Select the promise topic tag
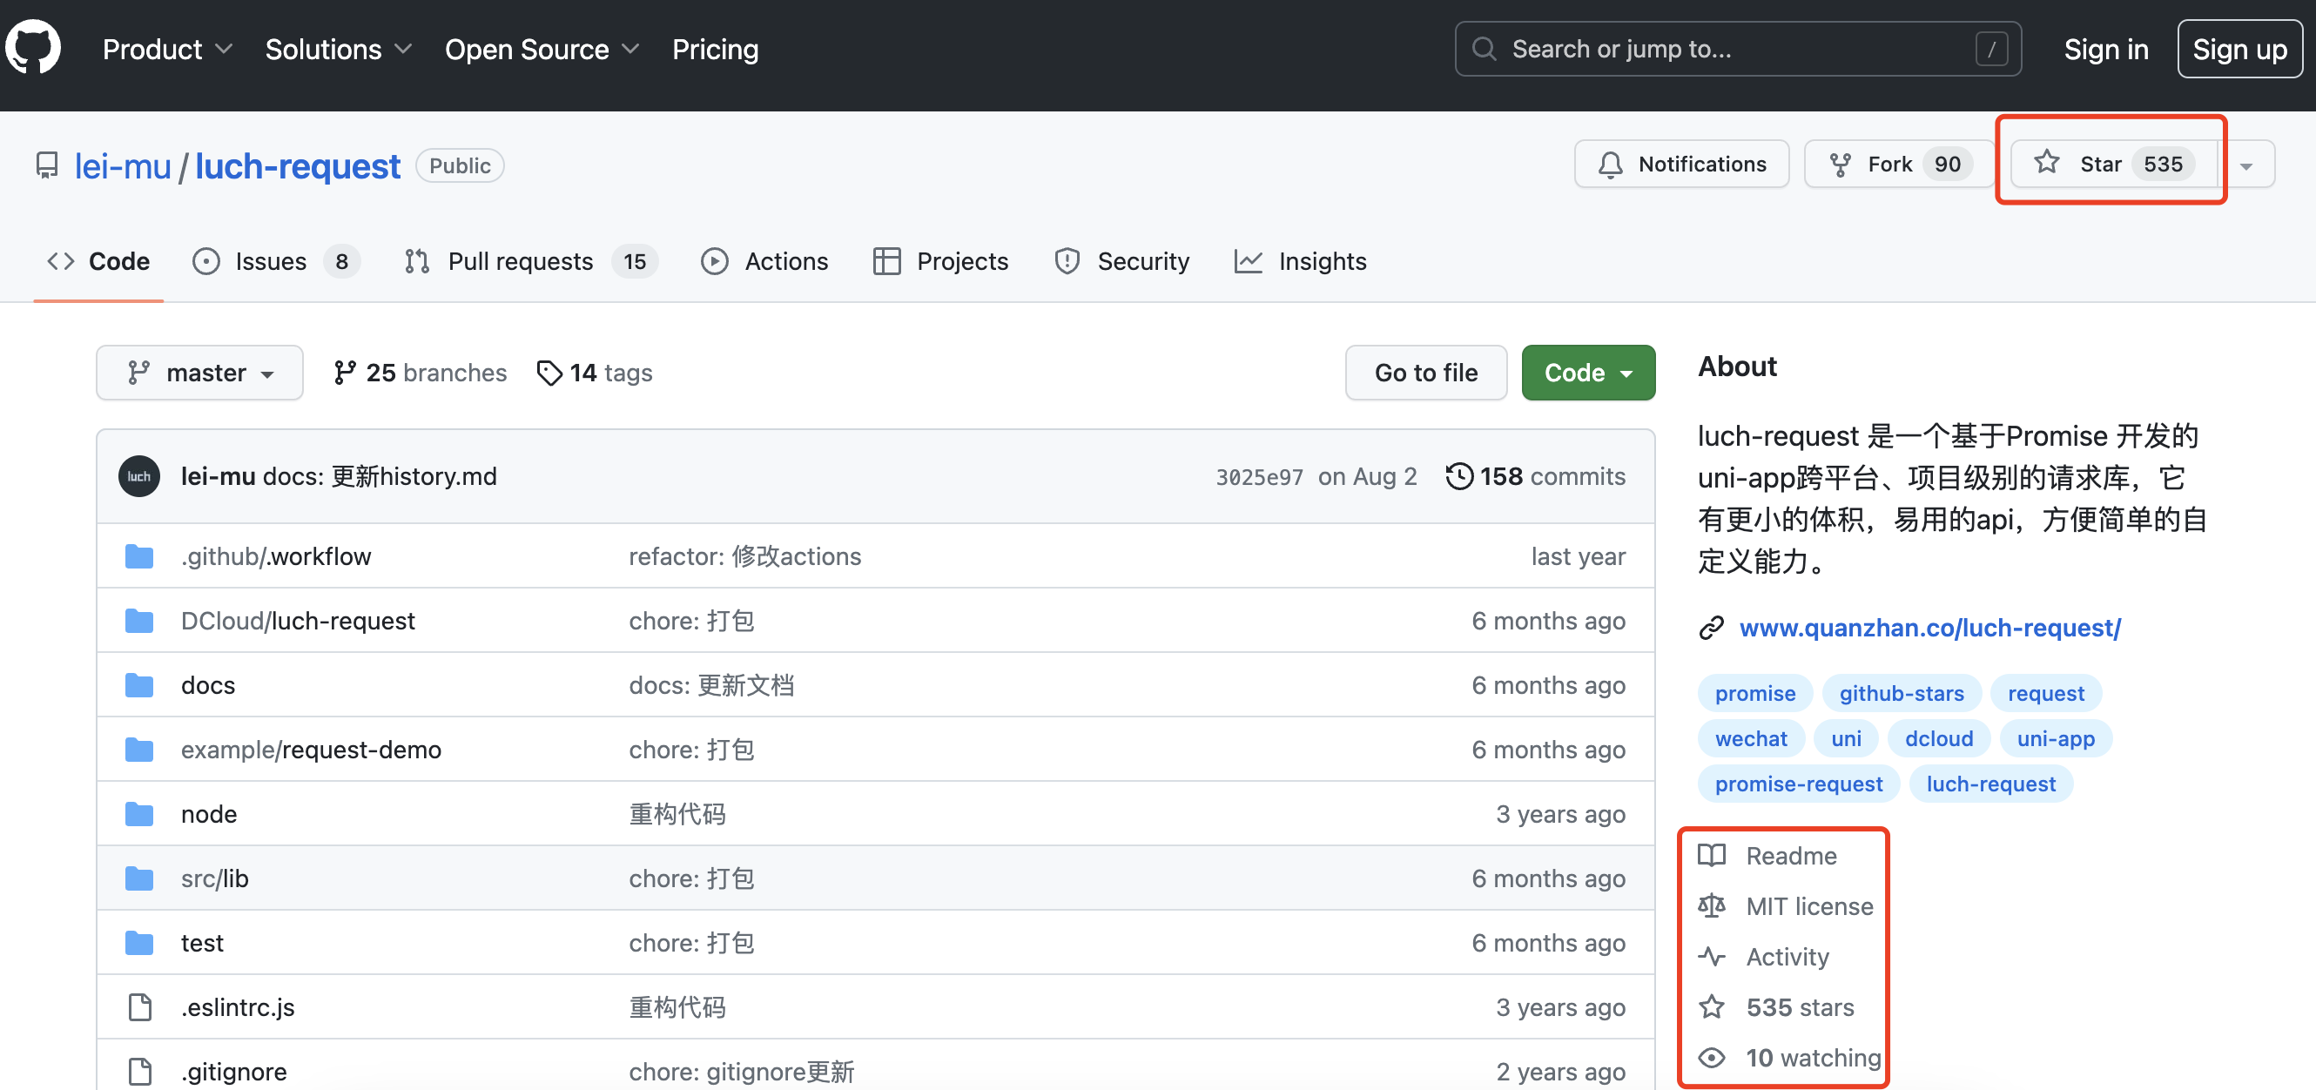The image size is (2316, 1090). 1754,693
